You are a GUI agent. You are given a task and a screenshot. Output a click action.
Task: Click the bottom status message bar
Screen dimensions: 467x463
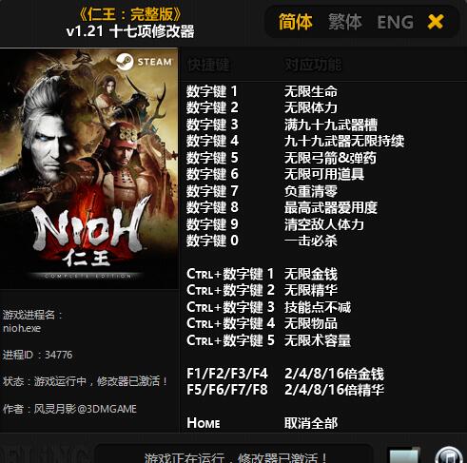pyautogui.click(x=233, y=455)
